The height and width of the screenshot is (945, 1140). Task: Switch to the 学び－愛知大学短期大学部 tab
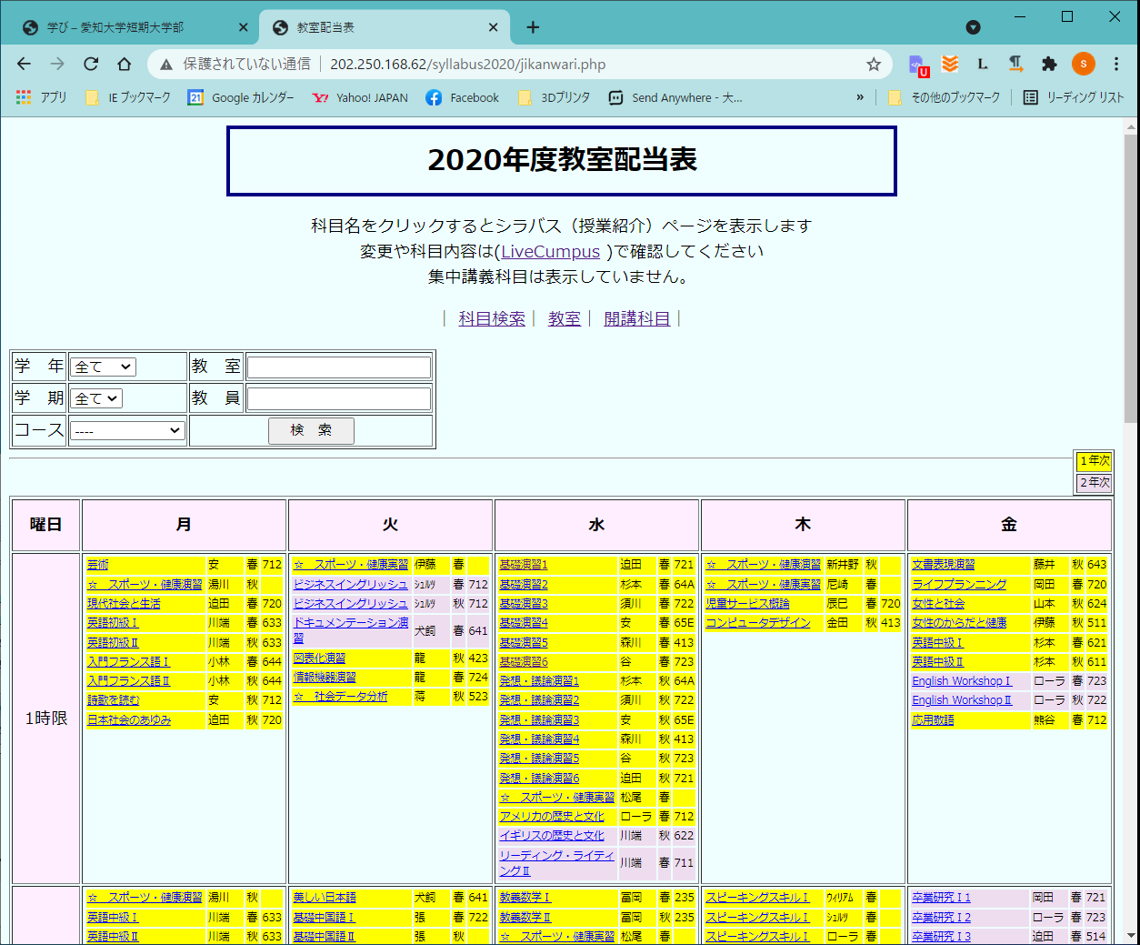115,27
